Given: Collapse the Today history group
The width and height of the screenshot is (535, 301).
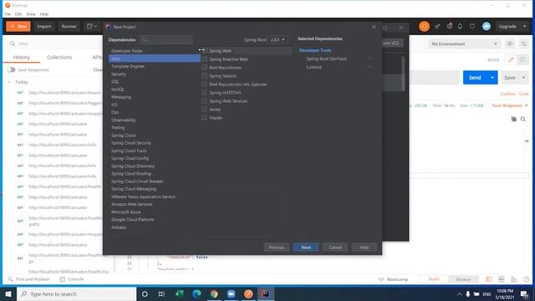Looking at the screenshot, I should tap(9, 82).
